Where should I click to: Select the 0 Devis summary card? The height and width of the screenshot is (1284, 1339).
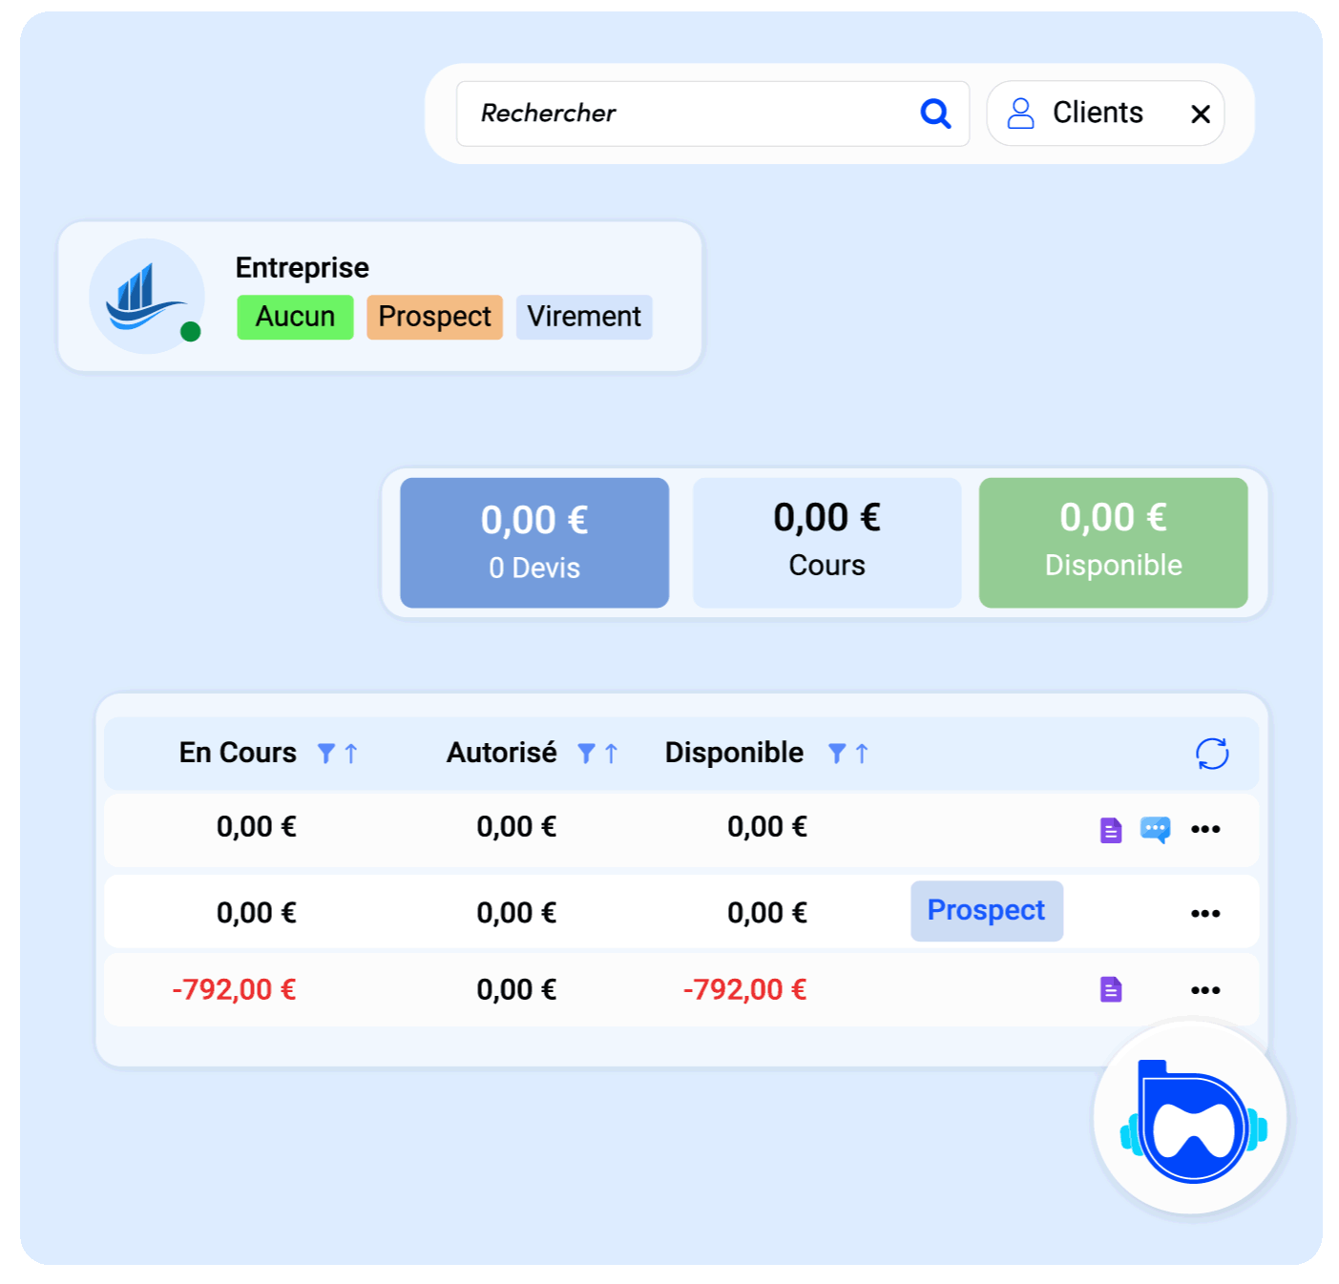pyautogui.click(x=534, y=543)
